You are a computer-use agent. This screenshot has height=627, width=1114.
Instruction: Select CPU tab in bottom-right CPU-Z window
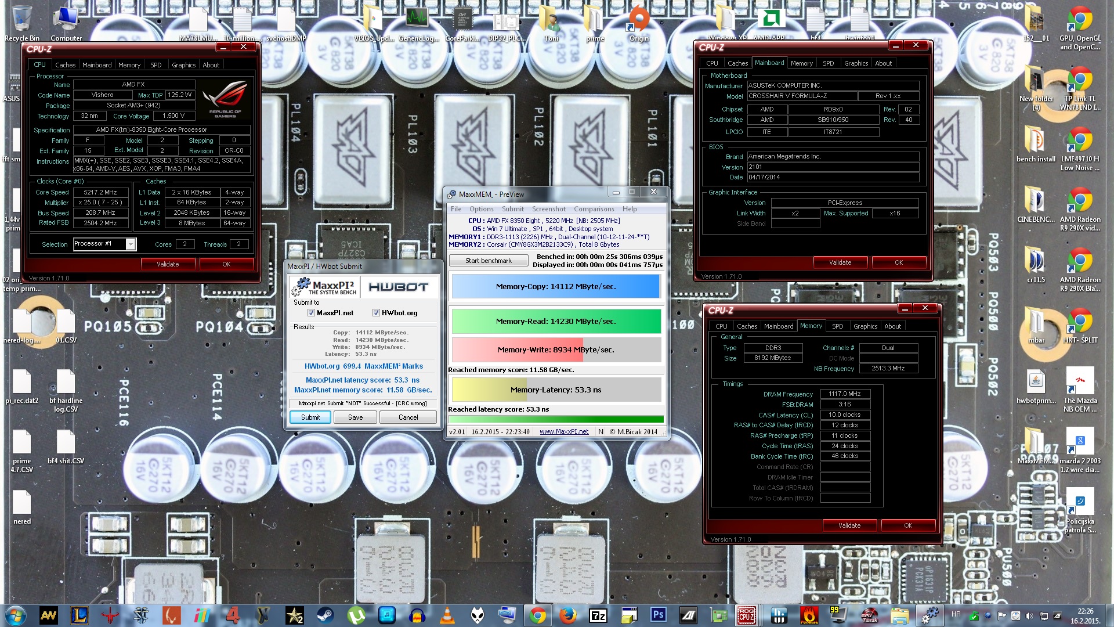click(x=722, y=326)
